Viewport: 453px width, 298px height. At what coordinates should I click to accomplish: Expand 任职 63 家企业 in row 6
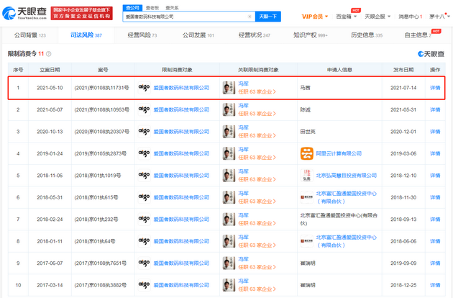(257, 202)
